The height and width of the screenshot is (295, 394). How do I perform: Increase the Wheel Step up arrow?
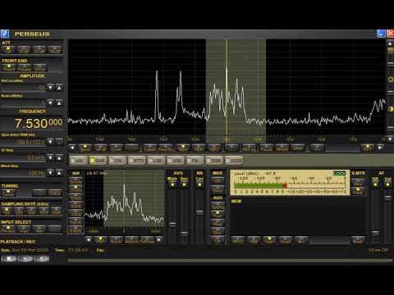[59, 173]
